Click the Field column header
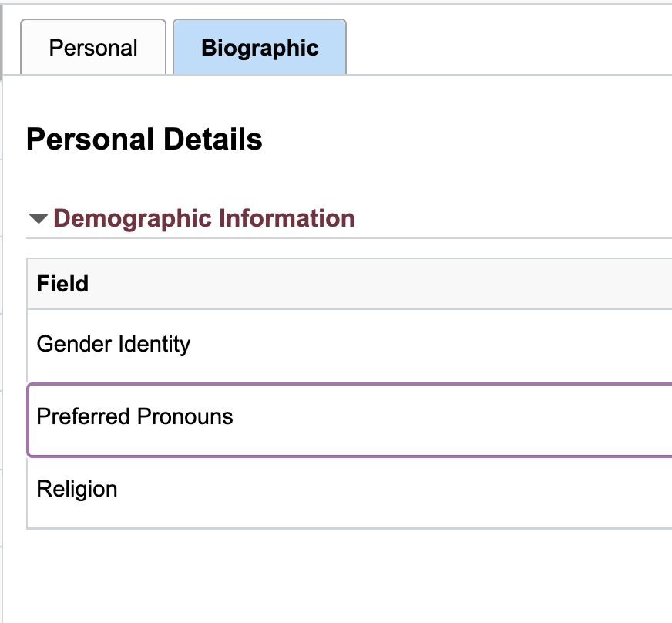Screen dimensions: 672x623 (62, 284)
